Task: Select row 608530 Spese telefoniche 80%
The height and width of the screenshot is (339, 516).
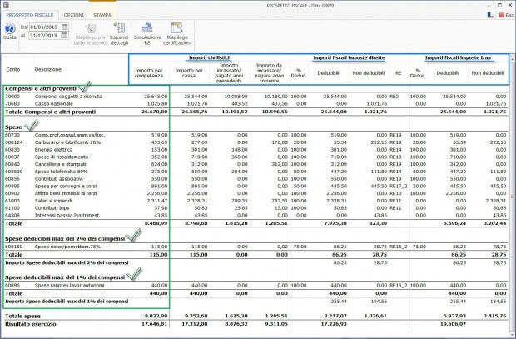Action: click(256, 172)
